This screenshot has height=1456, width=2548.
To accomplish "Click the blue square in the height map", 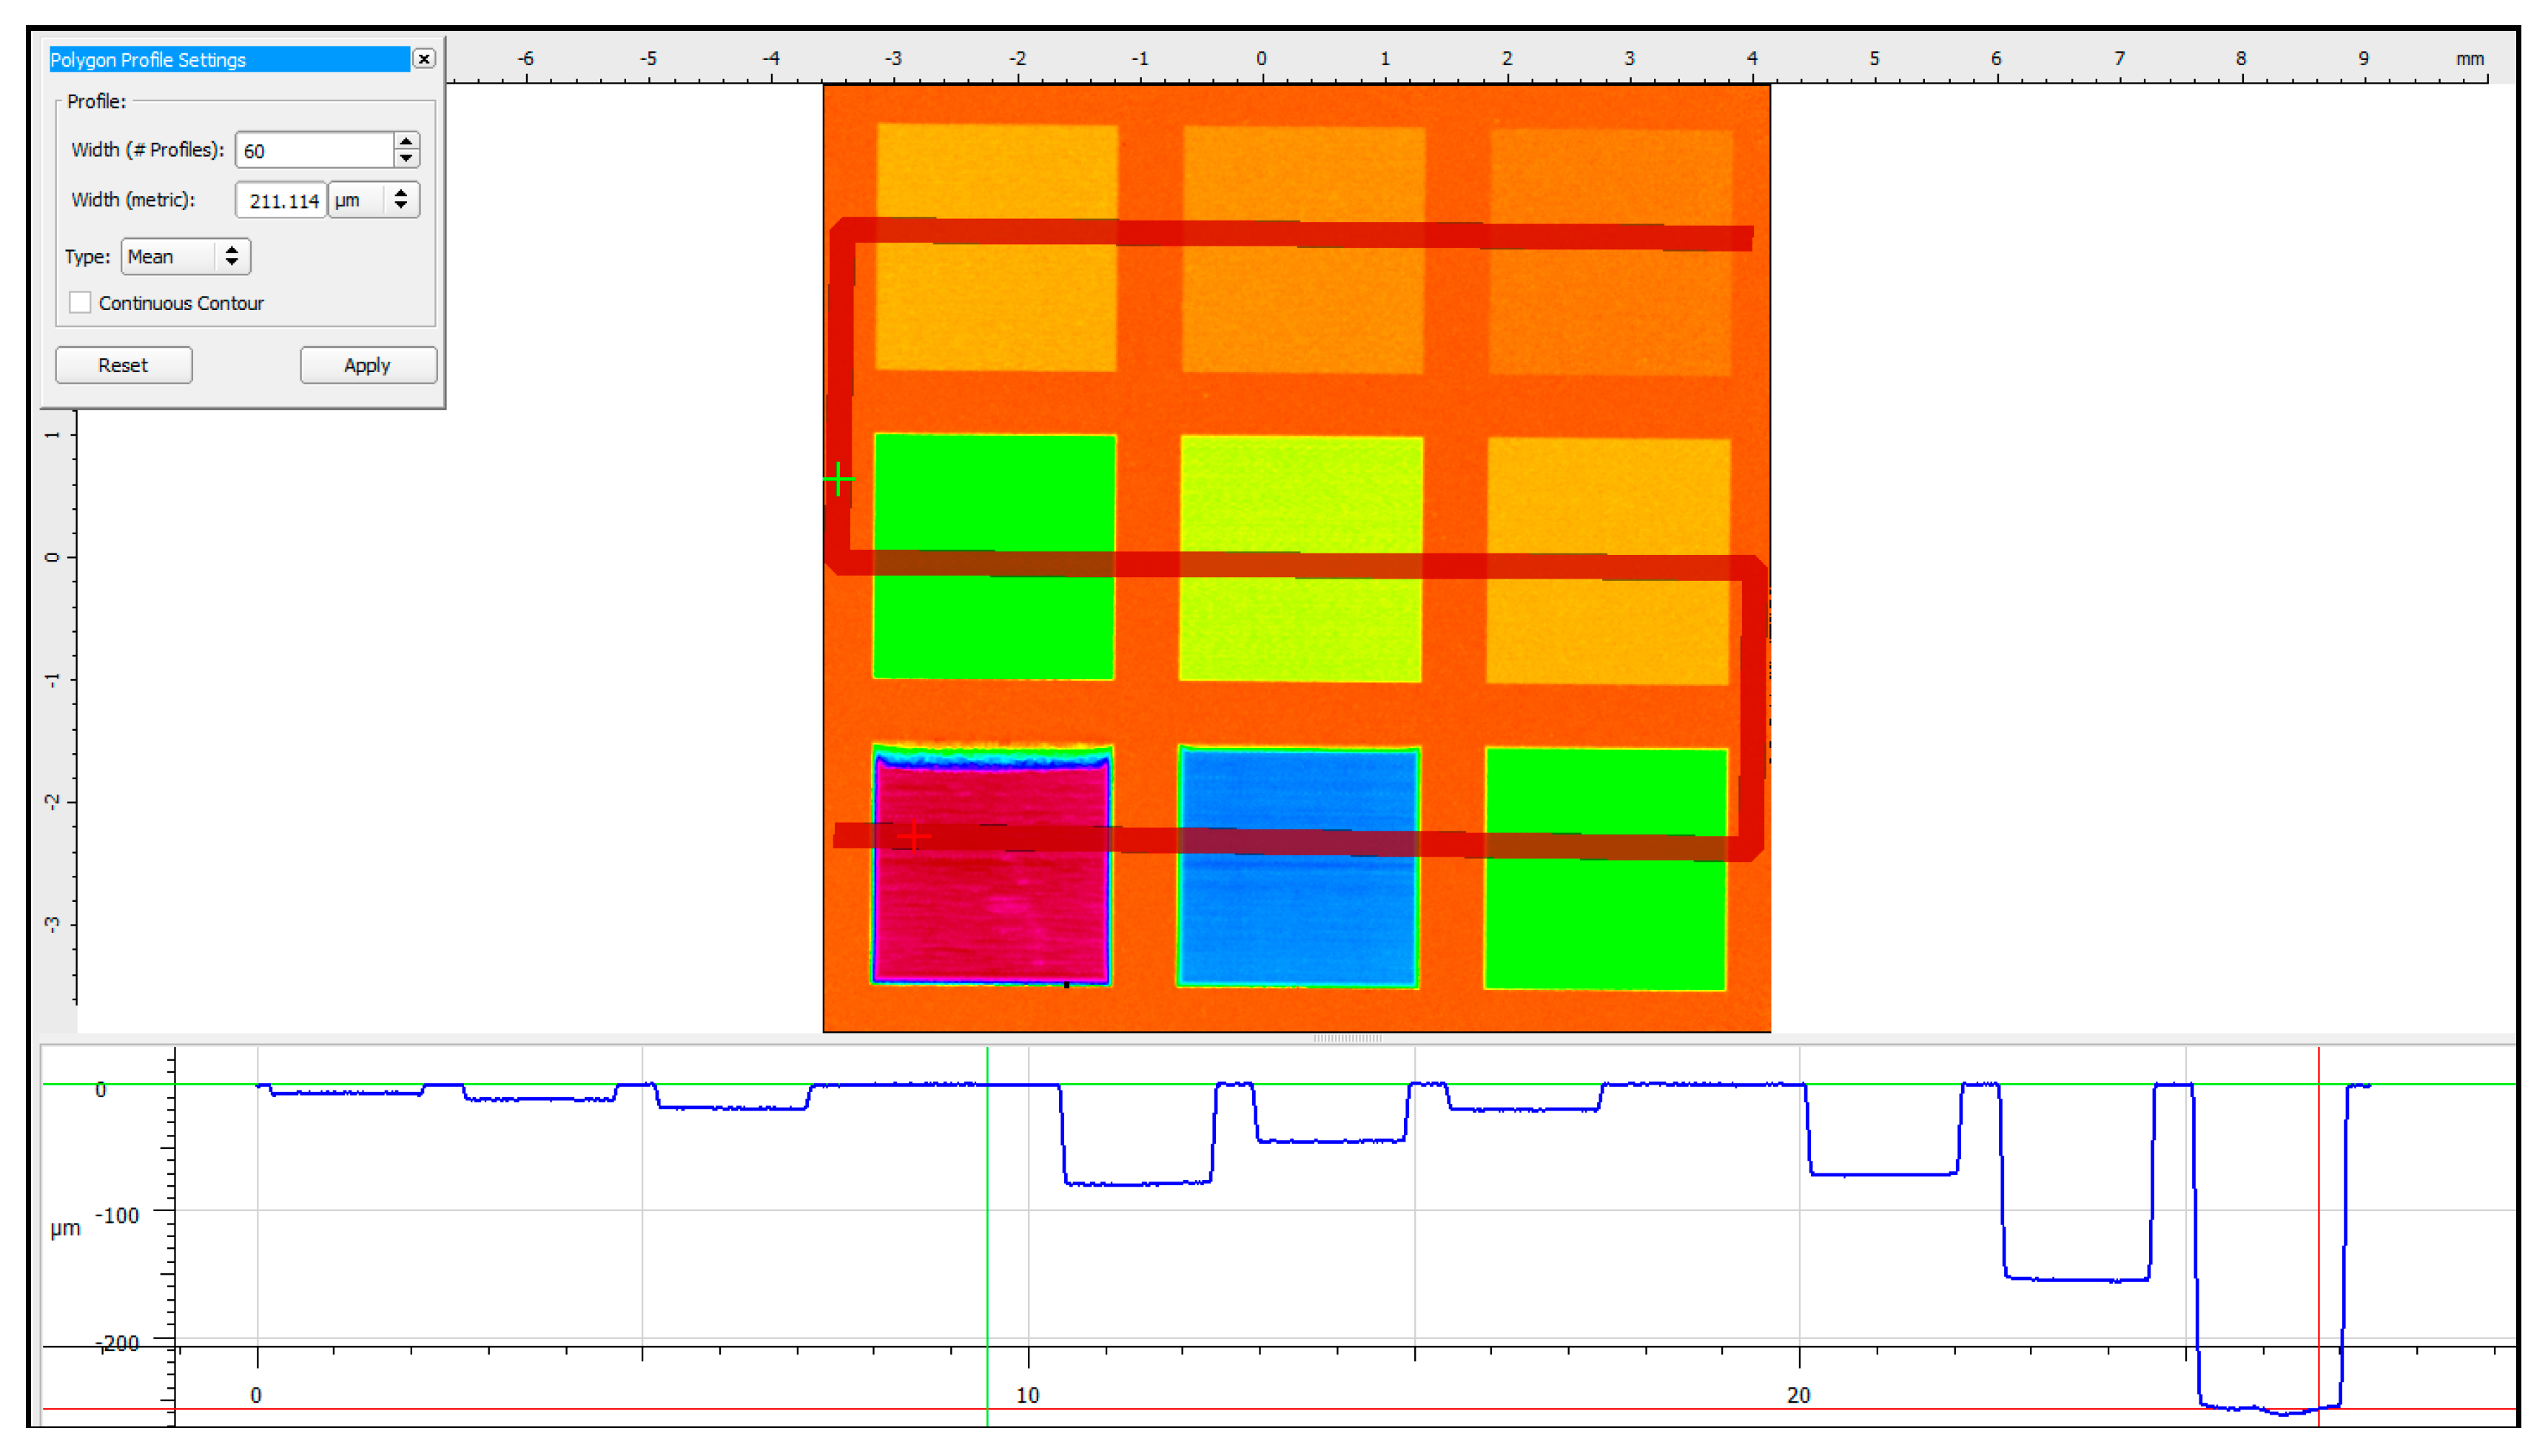I will tap(1298, 920).
